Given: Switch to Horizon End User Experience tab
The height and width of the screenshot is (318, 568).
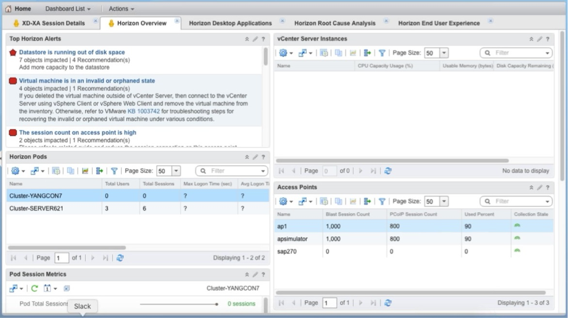Looking at the screenshot, I should click(x=439, y=23).
